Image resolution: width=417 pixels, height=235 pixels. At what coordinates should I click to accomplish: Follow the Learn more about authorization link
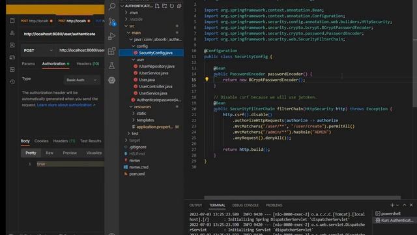coord(66,105)
